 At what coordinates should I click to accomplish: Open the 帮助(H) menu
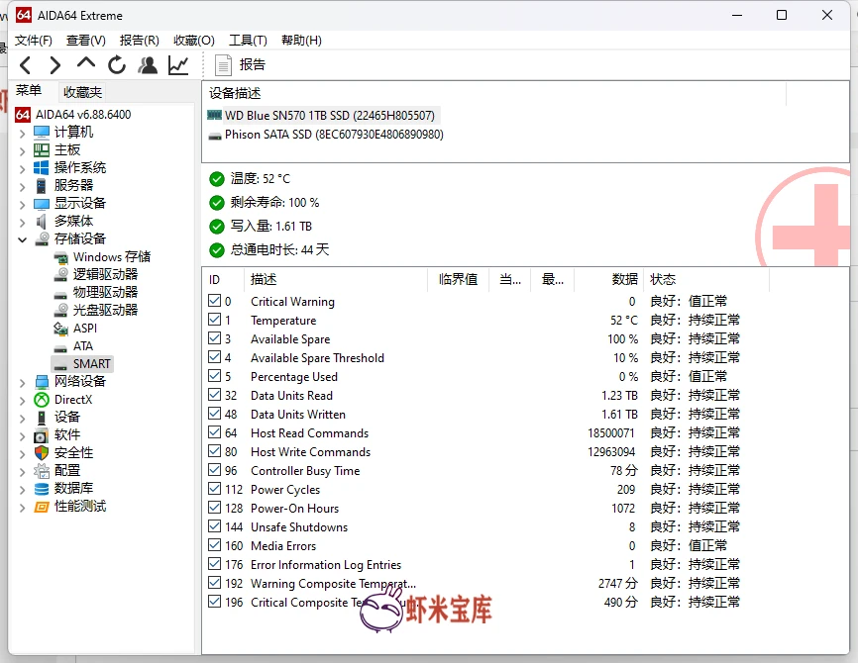(301, 41)
